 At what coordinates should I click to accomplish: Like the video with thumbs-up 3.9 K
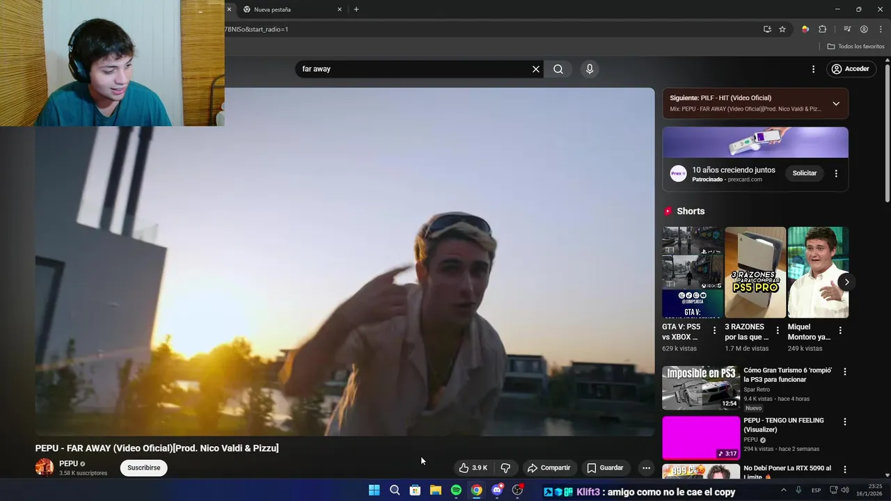(x=473, y=468)
